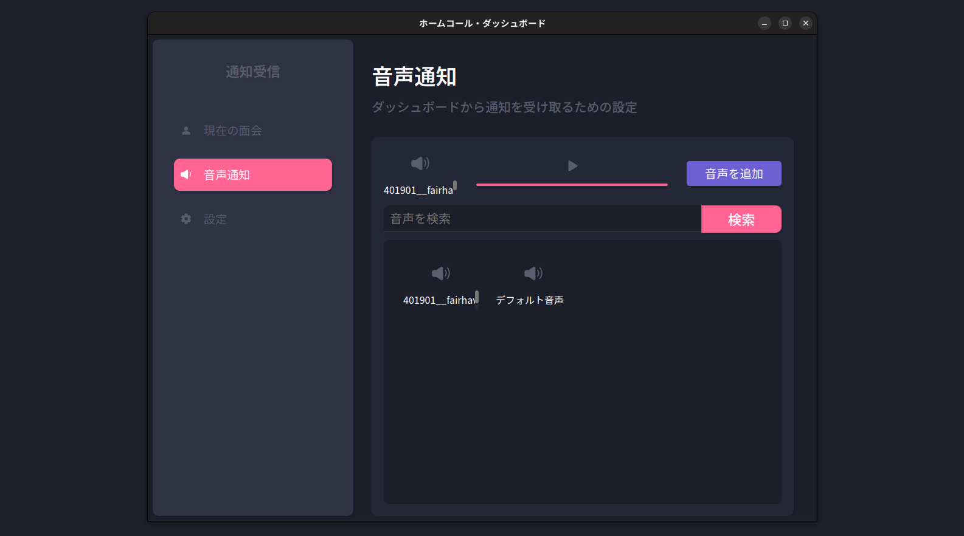The width and height of the screenshot is (964, 536).
Task: Select the 音声通知 label in the sidebar
Action: (227, 175)
